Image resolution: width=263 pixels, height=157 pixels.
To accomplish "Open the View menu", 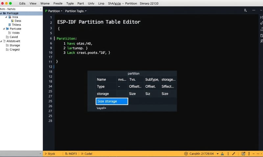I will click(x=33, y=3).
